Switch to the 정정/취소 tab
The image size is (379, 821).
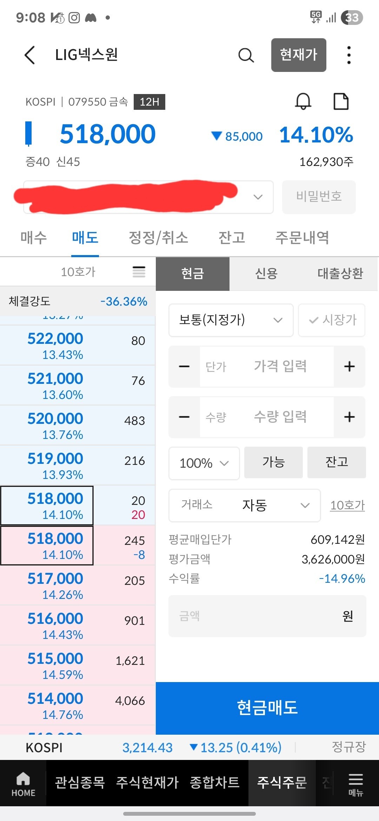point(158,238)
